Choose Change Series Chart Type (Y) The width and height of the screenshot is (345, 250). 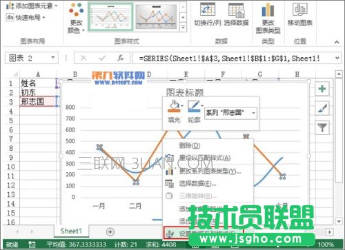[210, 171]
